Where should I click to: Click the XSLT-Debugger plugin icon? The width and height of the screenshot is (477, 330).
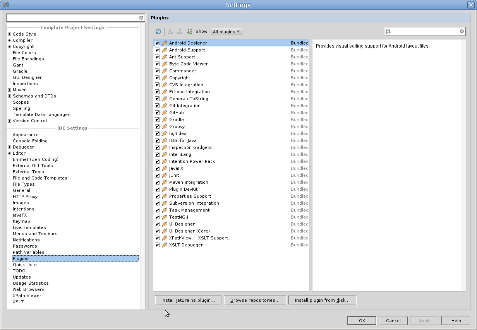[x=165, y=245]
